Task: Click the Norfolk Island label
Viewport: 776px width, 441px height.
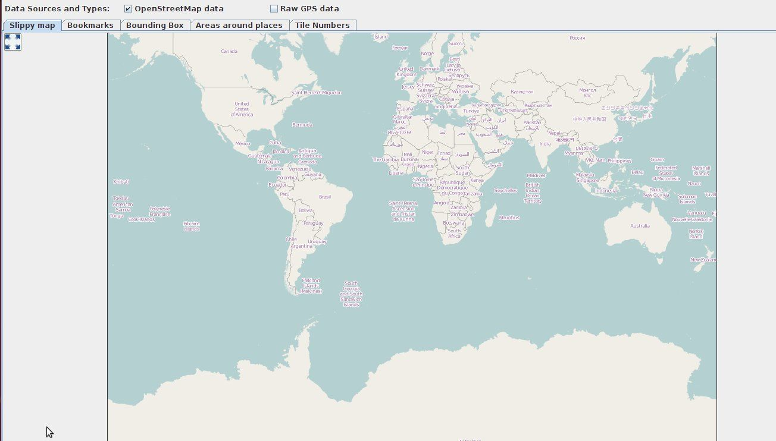Action: pos(696,234)
